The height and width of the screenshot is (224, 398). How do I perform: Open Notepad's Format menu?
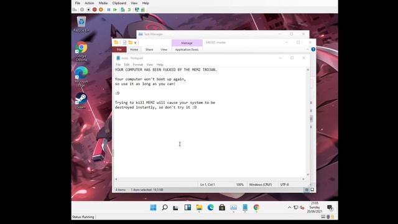pos(138,65)
